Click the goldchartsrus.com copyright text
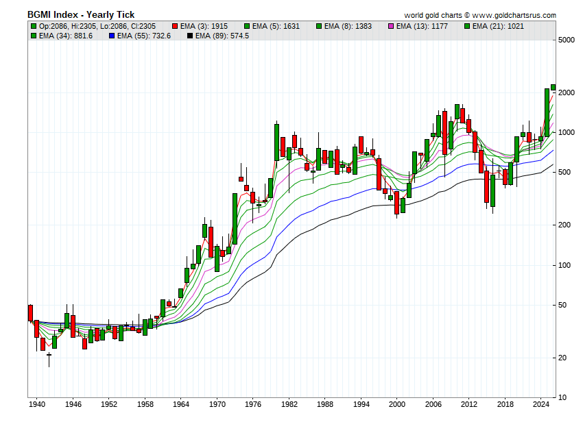This screenshot has height=422, width=583. (480, 15)
